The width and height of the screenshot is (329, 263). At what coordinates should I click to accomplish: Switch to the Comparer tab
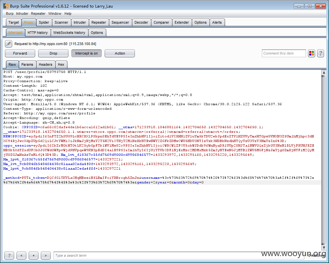coord(161,22)
